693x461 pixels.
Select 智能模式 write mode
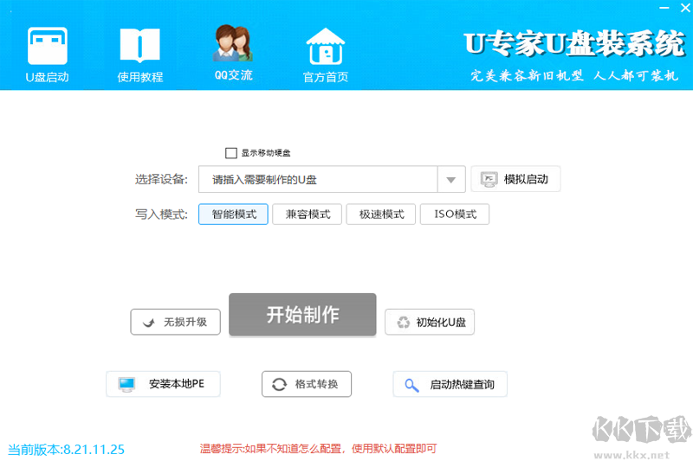[233, 214]
